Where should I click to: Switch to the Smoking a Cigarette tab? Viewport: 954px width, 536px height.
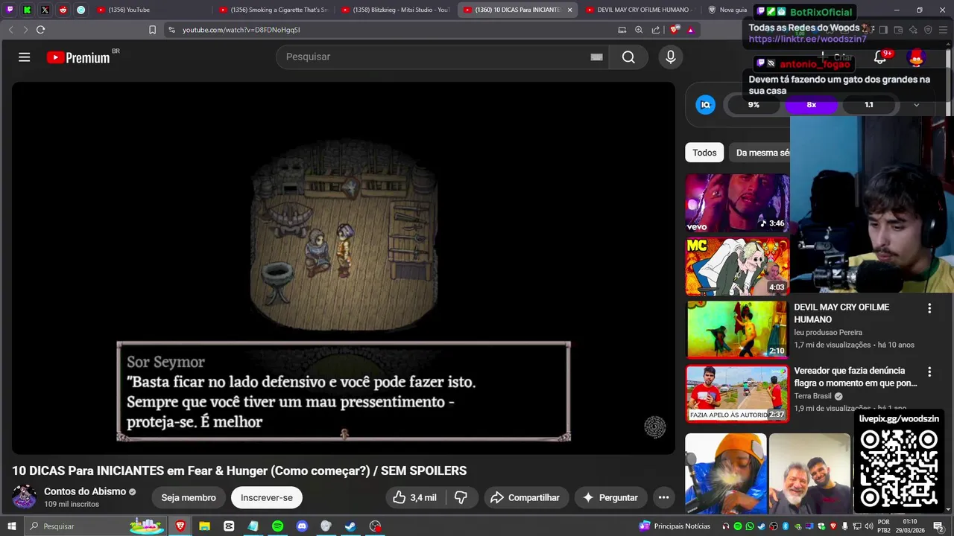pyautogui.click(x=273, y=10)
